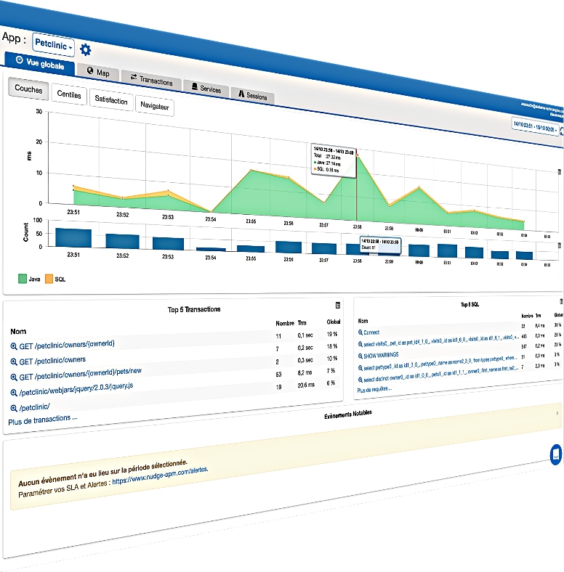The height and width of the screenshot is (572, 564).
Task: Open the Top 5 SQL panel menu icon
Action: [x=561, y=301]
